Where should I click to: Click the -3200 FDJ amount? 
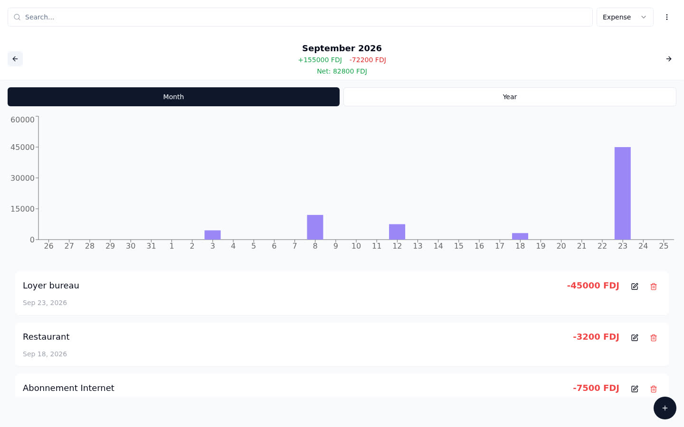pyautogui.click(x=596, y=337)
